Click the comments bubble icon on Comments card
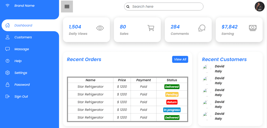 202,28
